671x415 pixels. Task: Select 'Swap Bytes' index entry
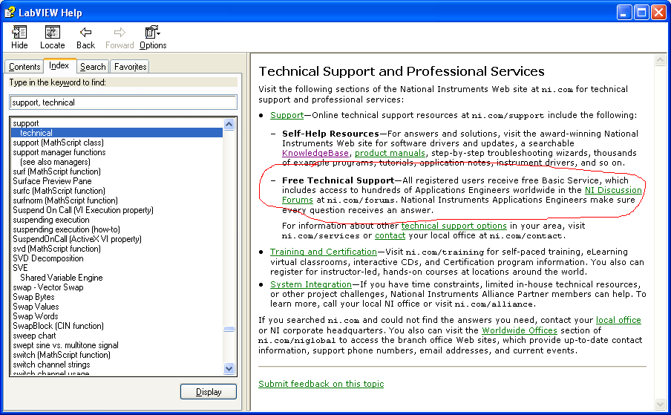(x=33, y=297)
